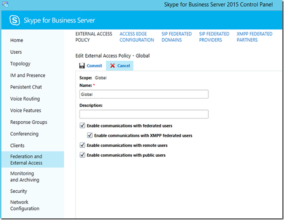Toggle Enable communications with public users checkbox
The image size is (284, 220).
[82, 155]
